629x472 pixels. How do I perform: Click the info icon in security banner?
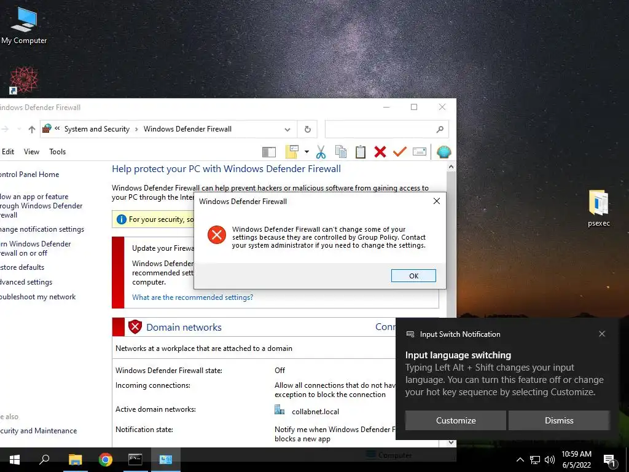(121, 219)
